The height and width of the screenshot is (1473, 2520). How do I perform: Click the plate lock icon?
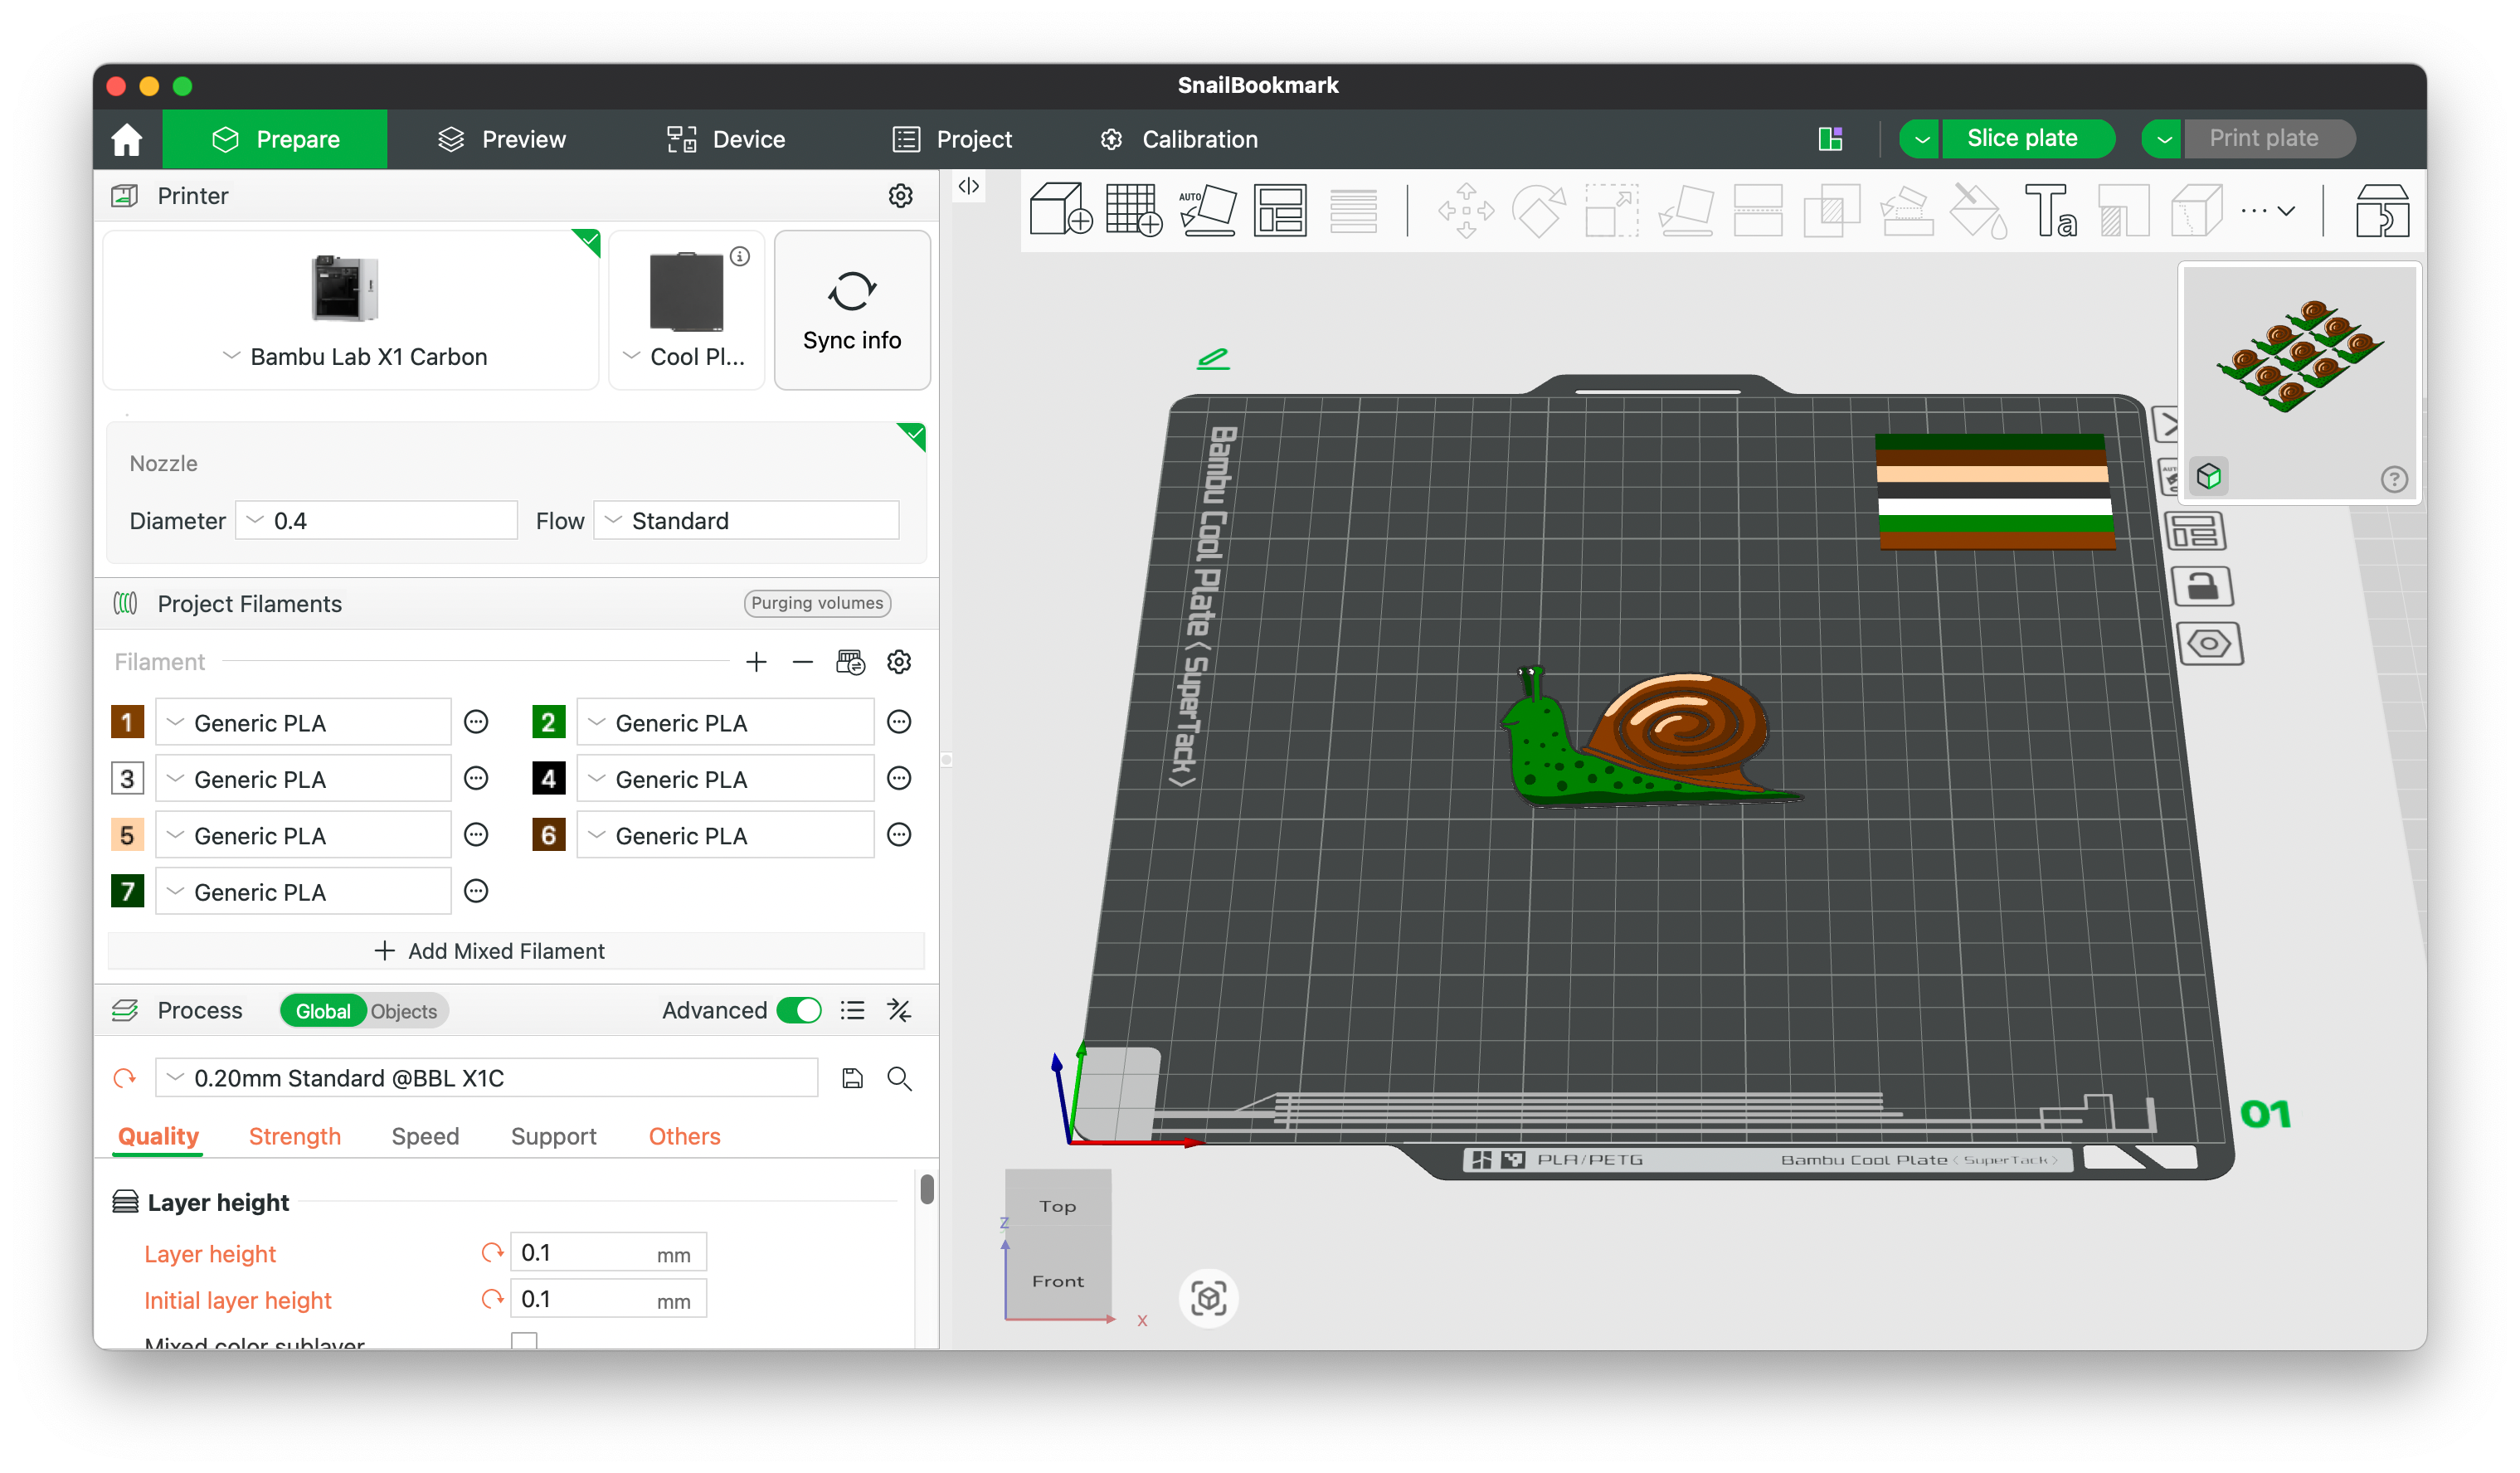pos(2203,586)
